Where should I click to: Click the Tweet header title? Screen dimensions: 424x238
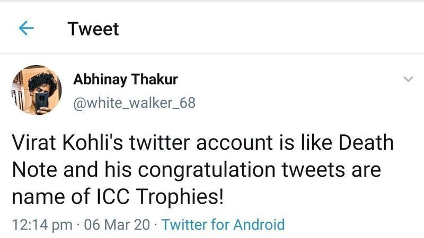point(93,29)
